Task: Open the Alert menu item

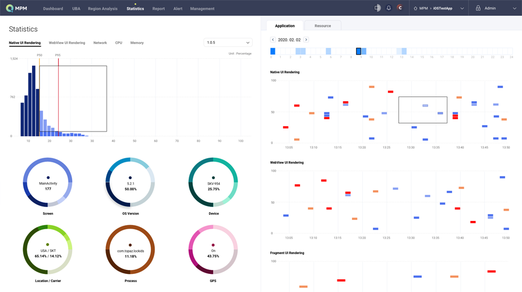Action: pyautogui.click(x=178, y=9)
